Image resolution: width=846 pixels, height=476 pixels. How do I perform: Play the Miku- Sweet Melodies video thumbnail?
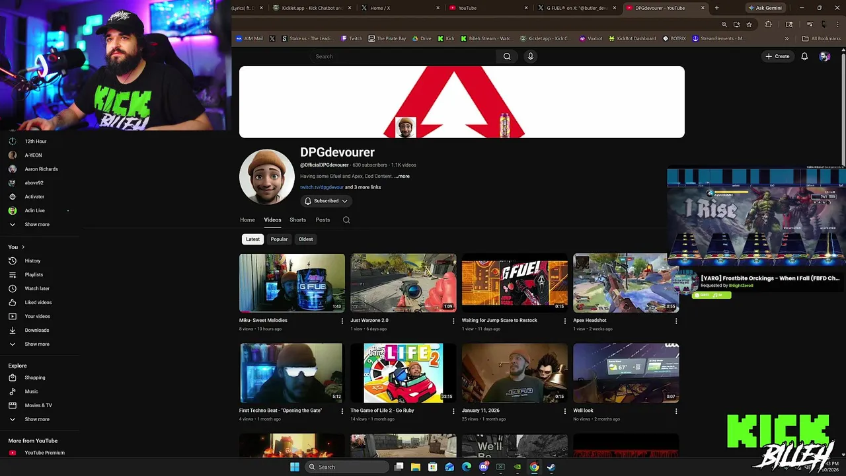click(x=292, y=283)
